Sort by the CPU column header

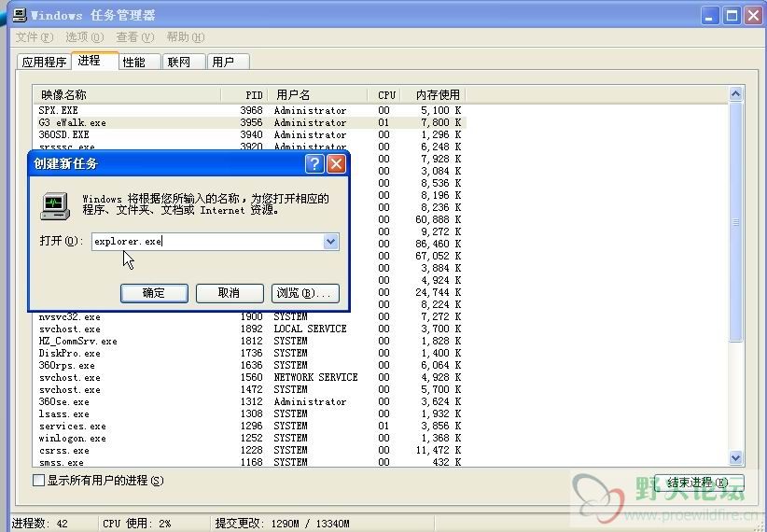(384, 95)
